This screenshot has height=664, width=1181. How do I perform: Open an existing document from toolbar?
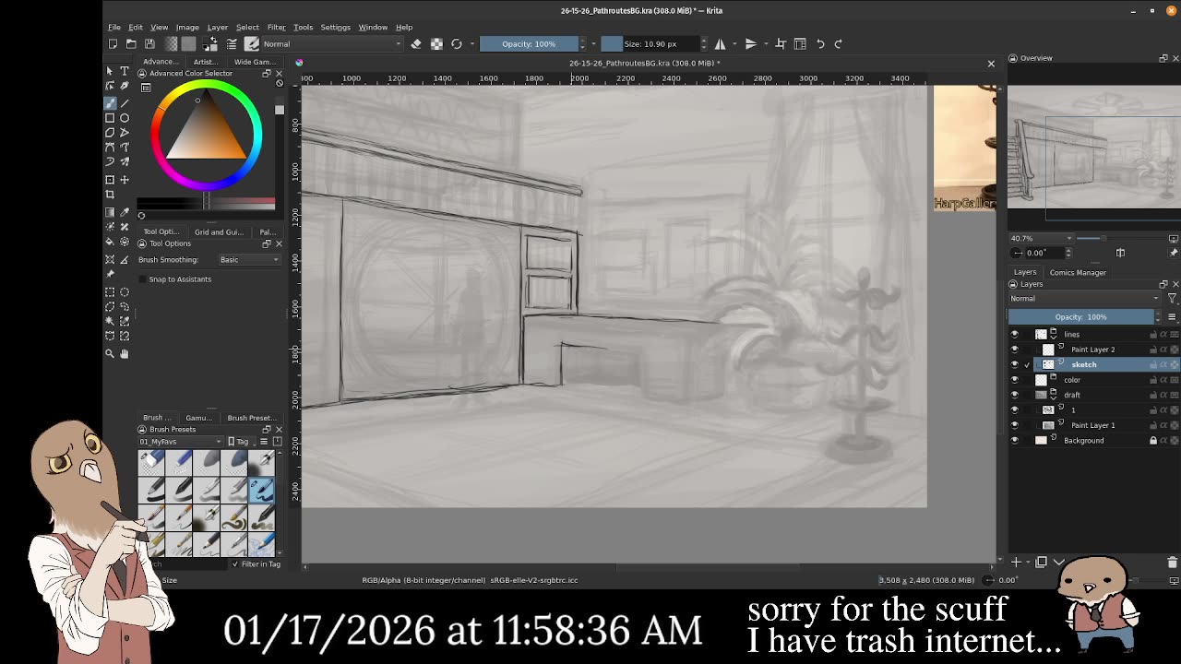tap(131, 43)
